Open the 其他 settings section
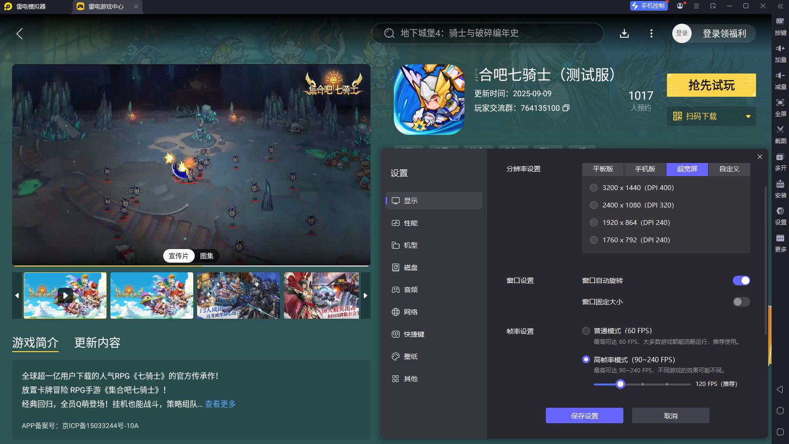Image resolution: width=789 pixels, height=444 pixels. 434,379
